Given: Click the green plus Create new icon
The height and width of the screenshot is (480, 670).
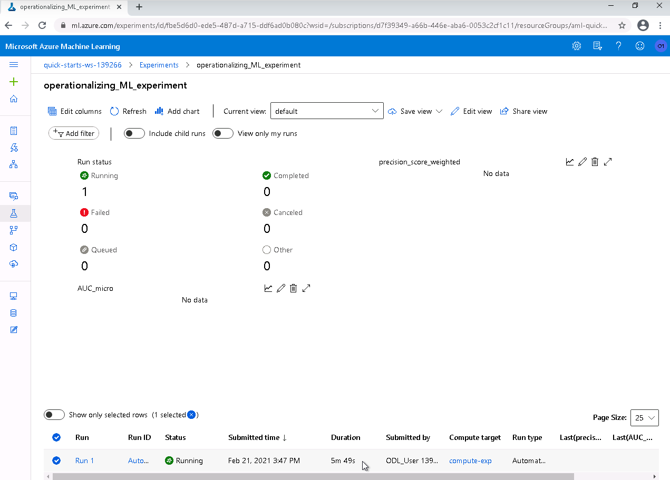Looking at the screenshot, I should click(14, 82).
